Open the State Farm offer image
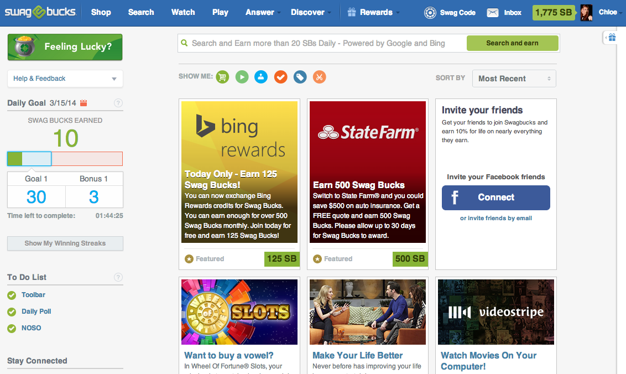The width and height of the screenshot is (626, 374). click(x=368, y=172)
